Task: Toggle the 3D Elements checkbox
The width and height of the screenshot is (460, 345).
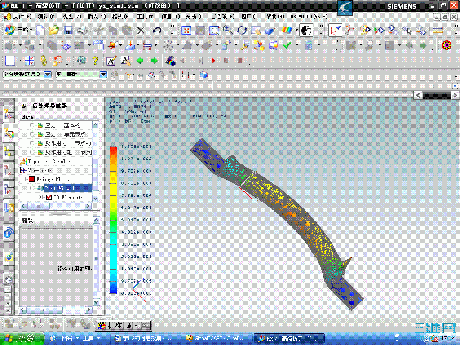Action: tap(49, 197)
